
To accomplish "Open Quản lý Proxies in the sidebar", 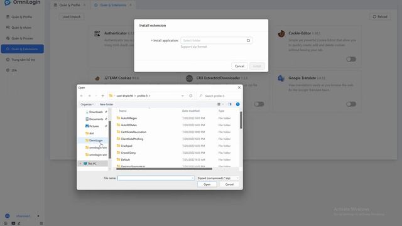I will click(x=22, y=38).
